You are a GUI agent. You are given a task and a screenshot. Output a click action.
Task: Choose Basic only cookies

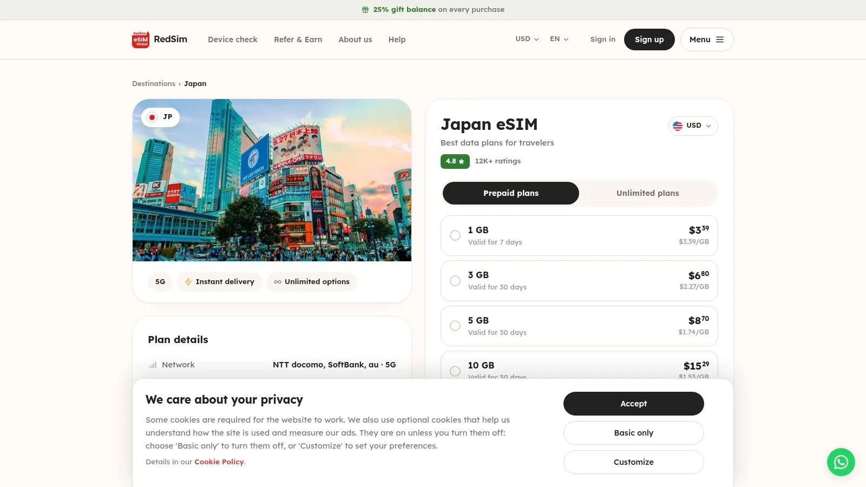click(x=633, y=433)
